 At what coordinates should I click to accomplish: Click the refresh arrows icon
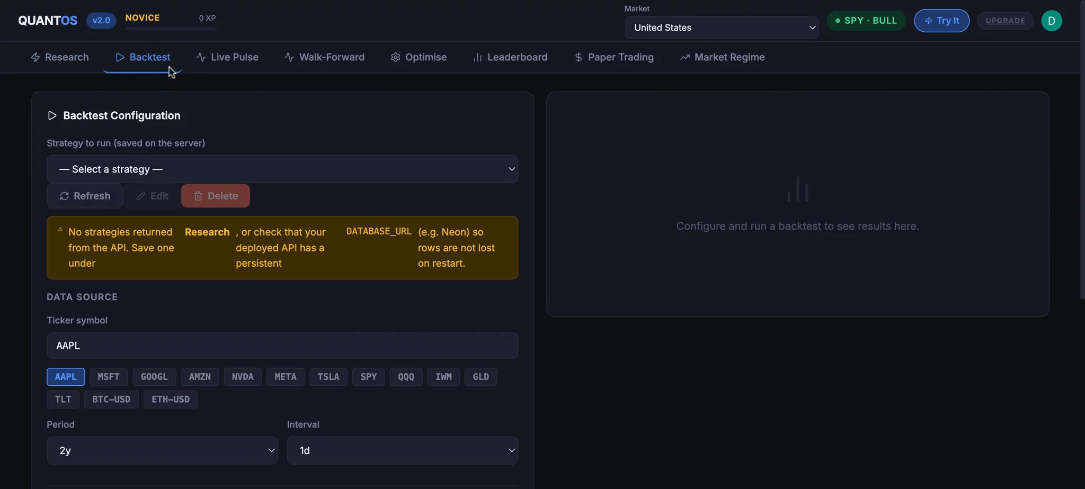64,196
